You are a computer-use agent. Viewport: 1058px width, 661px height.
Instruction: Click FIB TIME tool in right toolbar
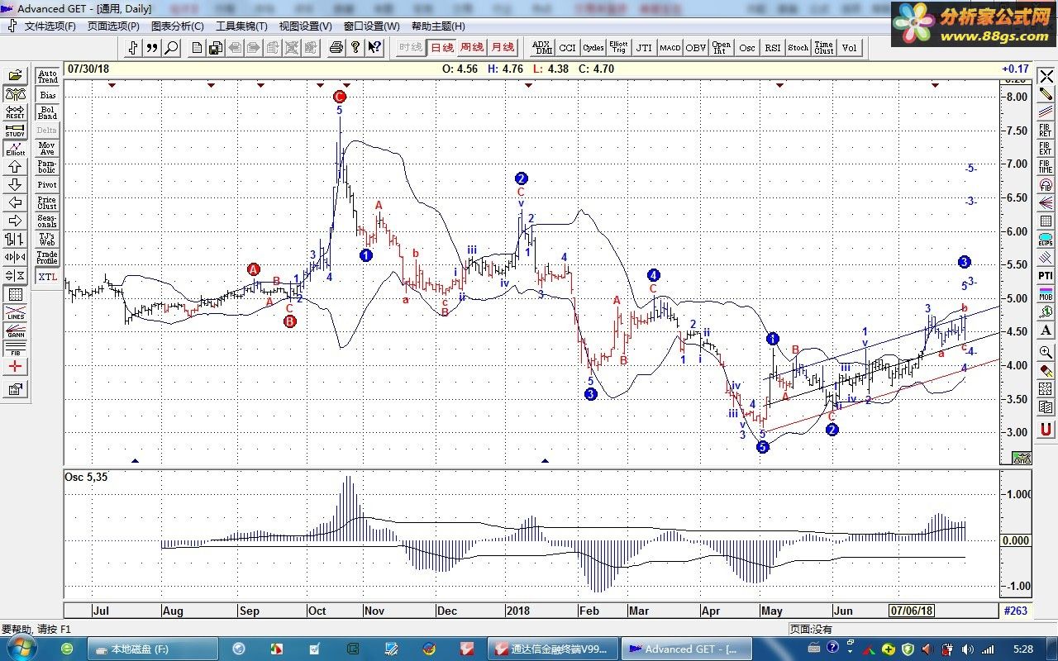[1046, 166]
